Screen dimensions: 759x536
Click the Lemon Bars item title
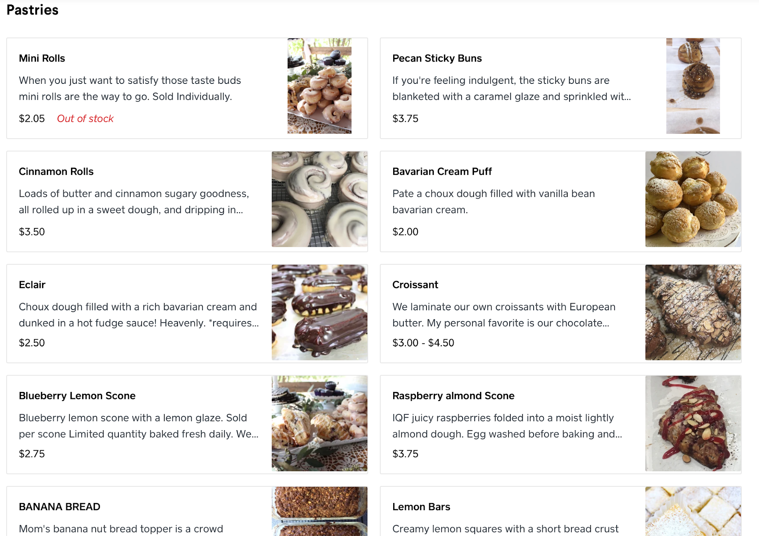[x=421, y=507]
